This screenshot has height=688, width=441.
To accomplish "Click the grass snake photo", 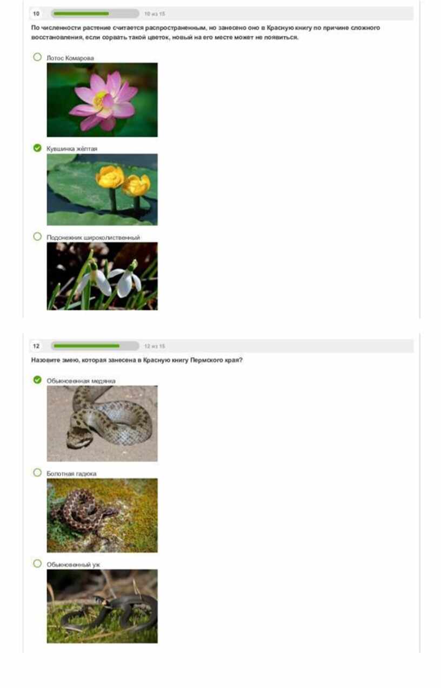I will point(102,606).
